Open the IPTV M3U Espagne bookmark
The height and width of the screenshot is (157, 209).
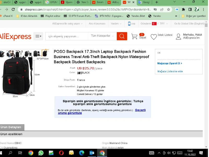pyautogui.click(x=109, y=16)
